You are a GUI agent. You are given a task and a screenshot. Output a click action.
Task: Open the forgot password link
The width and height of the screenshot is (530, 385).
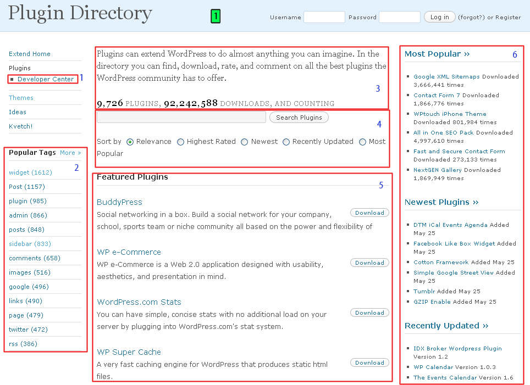[x=471, y=17]
